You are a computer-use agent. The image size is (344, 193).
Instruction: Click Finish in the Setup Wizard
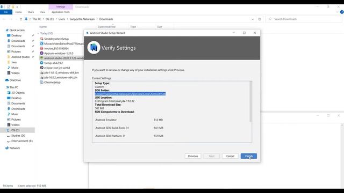coord(248,156)
